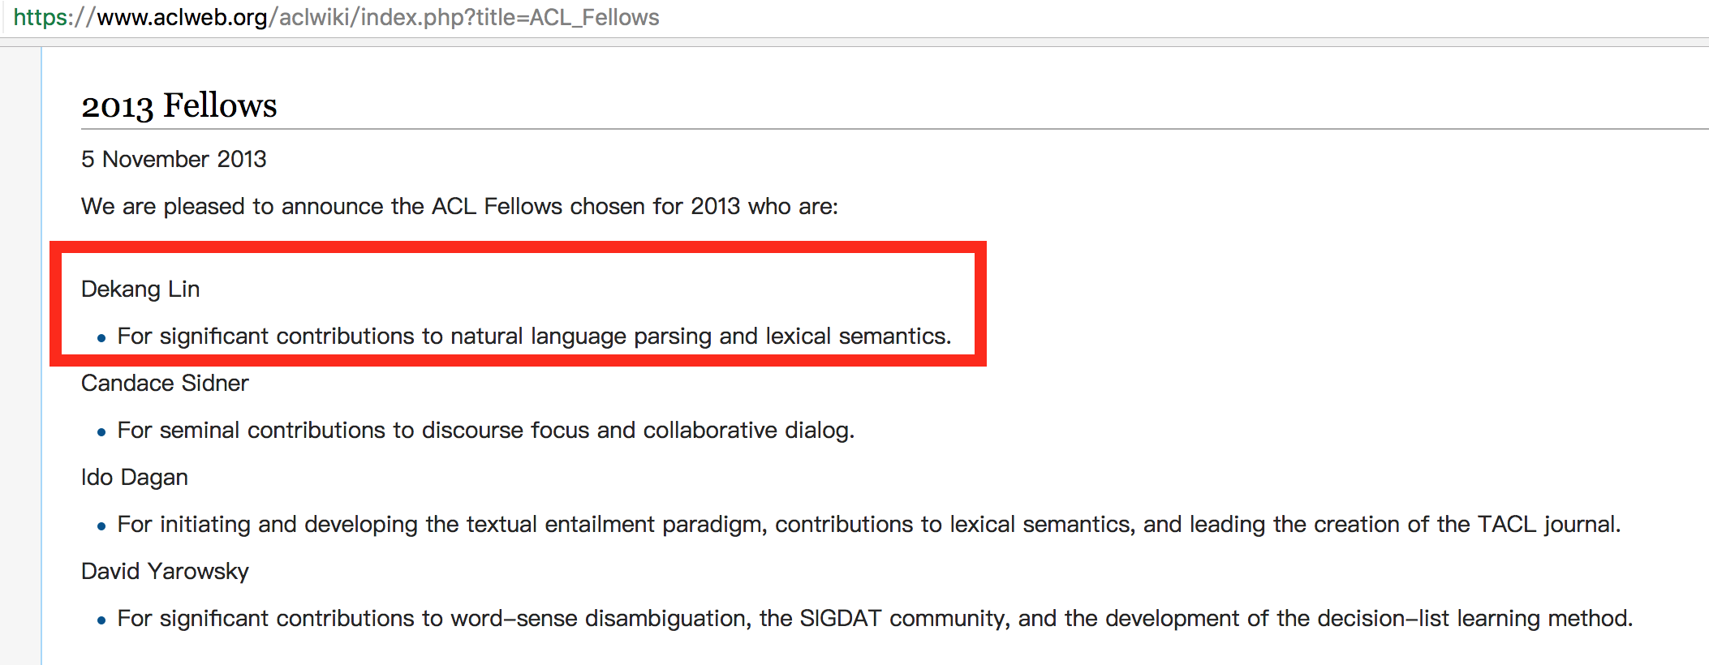Click the www.aclweb.org domain in the URL

point(182,17)
